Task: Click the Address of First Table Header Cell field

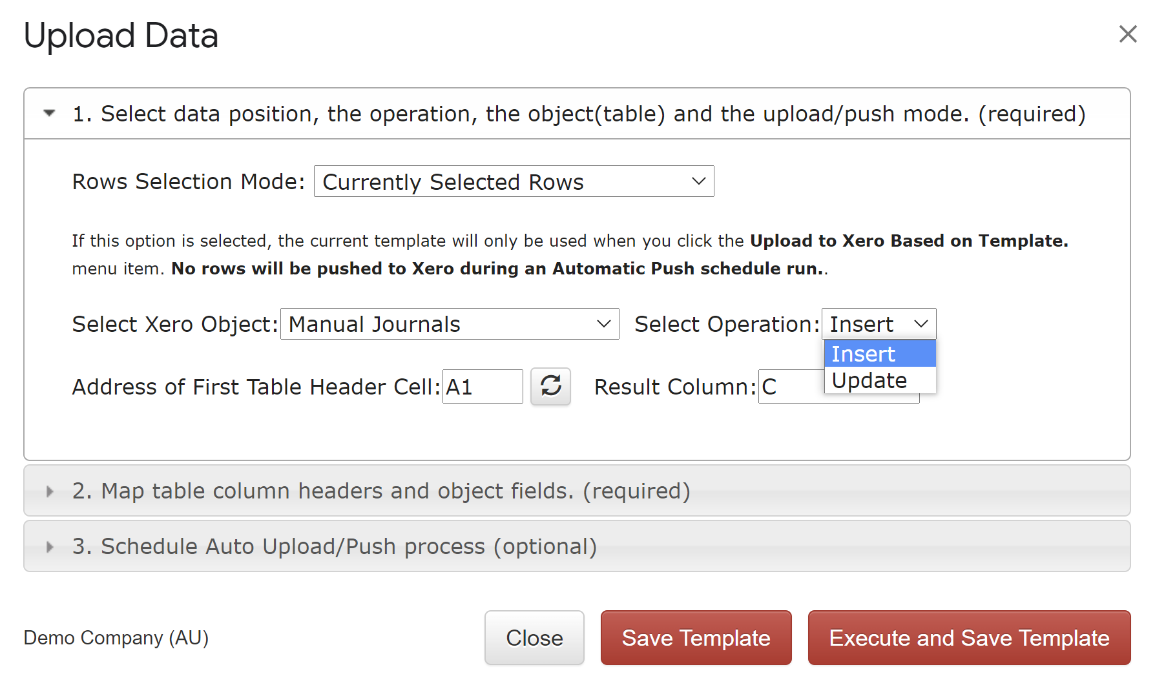Action: (483, 386)
